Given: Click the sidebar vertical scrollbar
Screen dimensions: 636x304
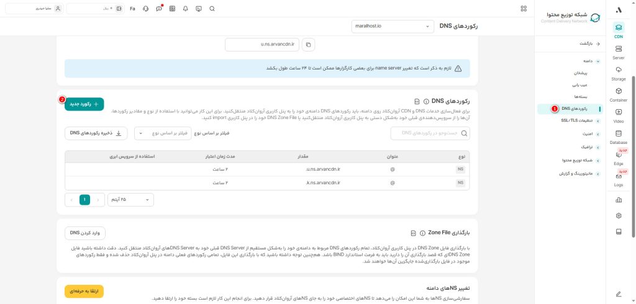Looking at the screenshot, I should [634, 156].
